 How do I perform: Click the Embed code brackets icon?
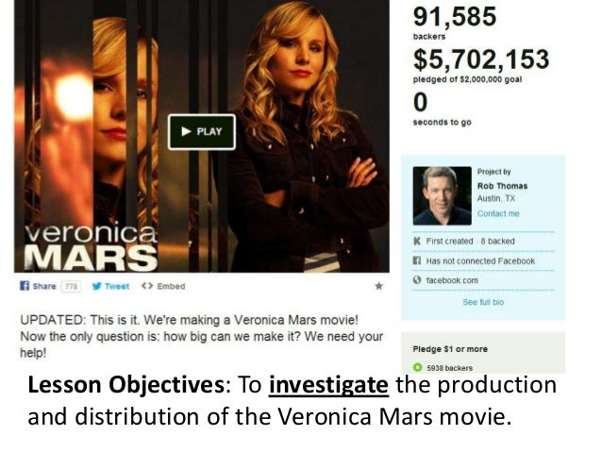tap(147, 286)
